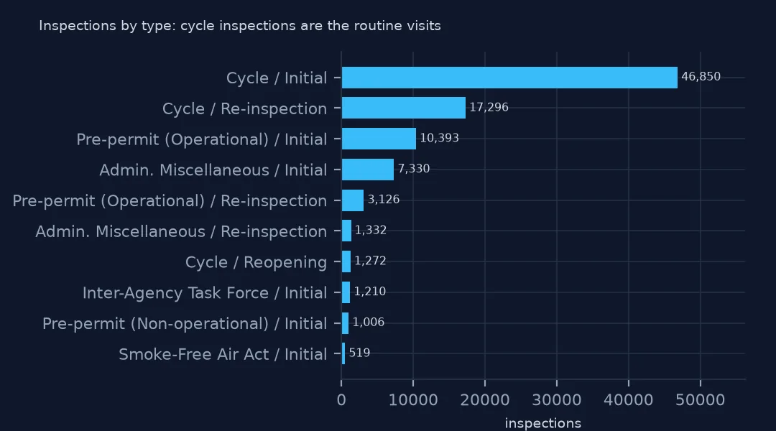
Task: Select 'Smoke-Free Air Act / Initial' label
Action: pyautogui.click(x=223, y=354)
